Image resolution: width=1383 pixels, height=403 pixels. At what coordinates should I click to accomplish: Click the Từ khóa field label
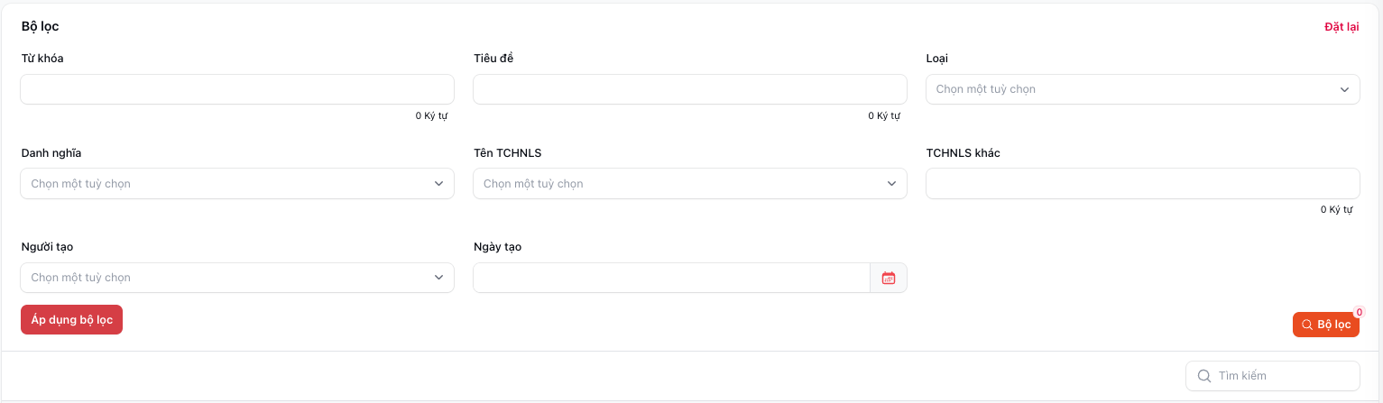tap(42, 59)
